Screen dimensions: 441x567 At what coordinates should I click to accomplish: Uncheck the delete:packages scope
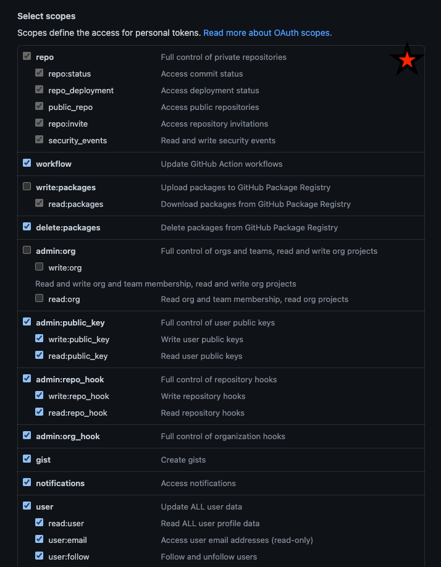[x=27, y=226]
